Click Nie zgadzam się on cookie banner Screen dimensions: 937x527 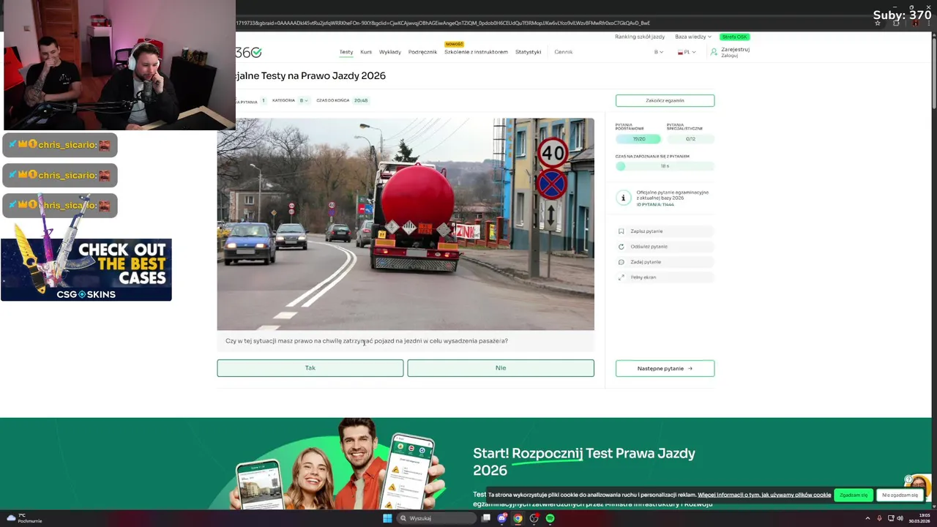pyautogui.click(x=900, y=495)
